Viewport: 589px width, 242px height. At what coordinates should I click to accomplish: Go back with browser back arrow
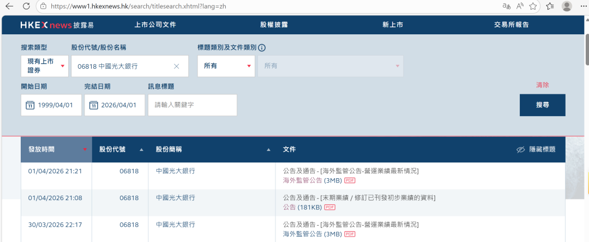point(9,6)
